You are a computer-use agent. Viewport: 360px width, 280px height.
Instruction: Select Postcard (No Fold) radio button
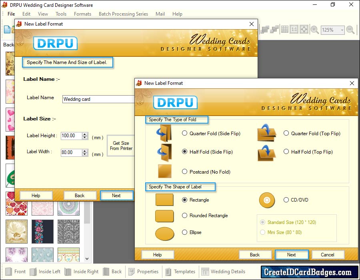click(184, 172)
